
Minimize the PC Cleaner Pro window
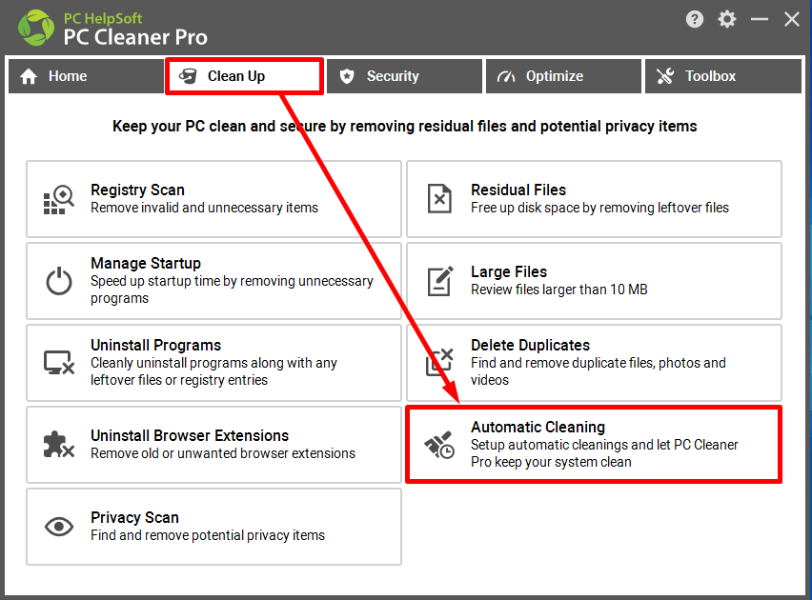click(760, 20)
